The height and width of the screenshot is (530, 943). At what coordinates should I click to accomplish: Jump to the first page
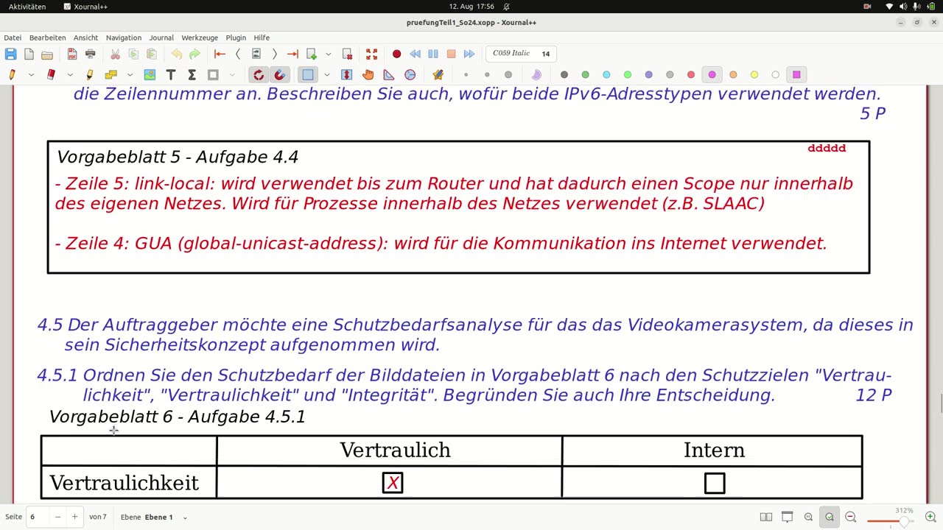[x=220, y=54]
